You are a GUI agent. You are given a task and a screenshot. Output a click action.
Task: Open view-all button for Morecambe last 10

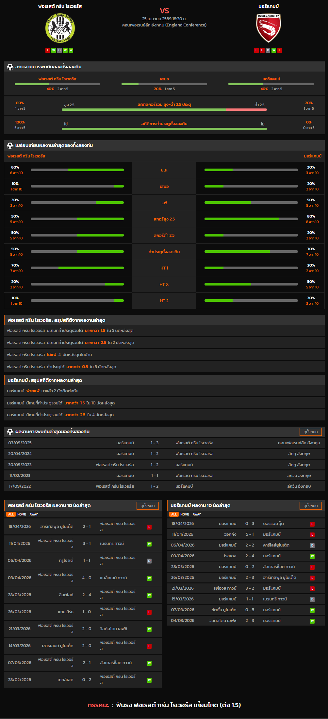click(x=310, y=506)
